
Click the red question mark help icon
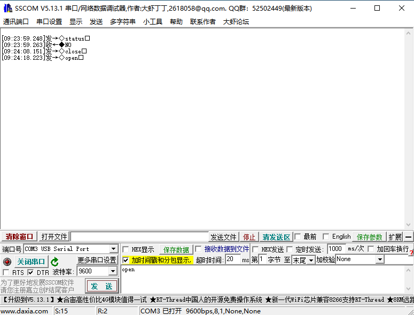tap(411, 253)
